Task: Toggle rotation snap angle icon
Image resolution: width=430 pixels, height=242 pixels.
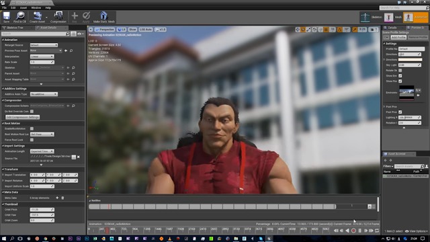Action: [340, 30]
